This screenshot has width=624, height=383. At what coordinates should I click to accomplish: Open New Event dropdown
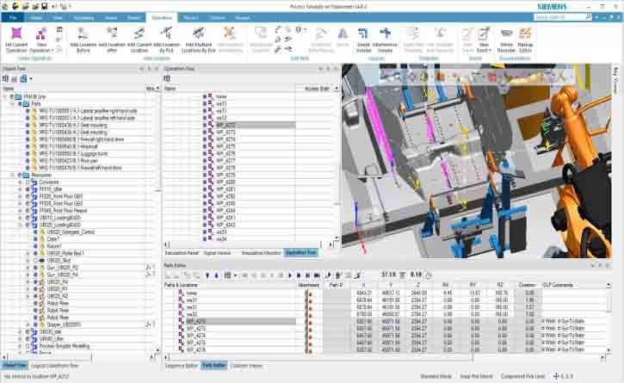[x=484, y=49]
